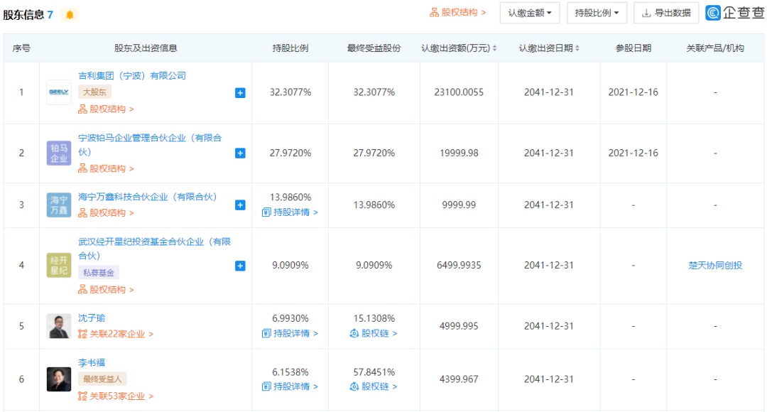
Task: Open 武汉经开星纪投资基金合伙企业 company link
Action: pos(154,249)
